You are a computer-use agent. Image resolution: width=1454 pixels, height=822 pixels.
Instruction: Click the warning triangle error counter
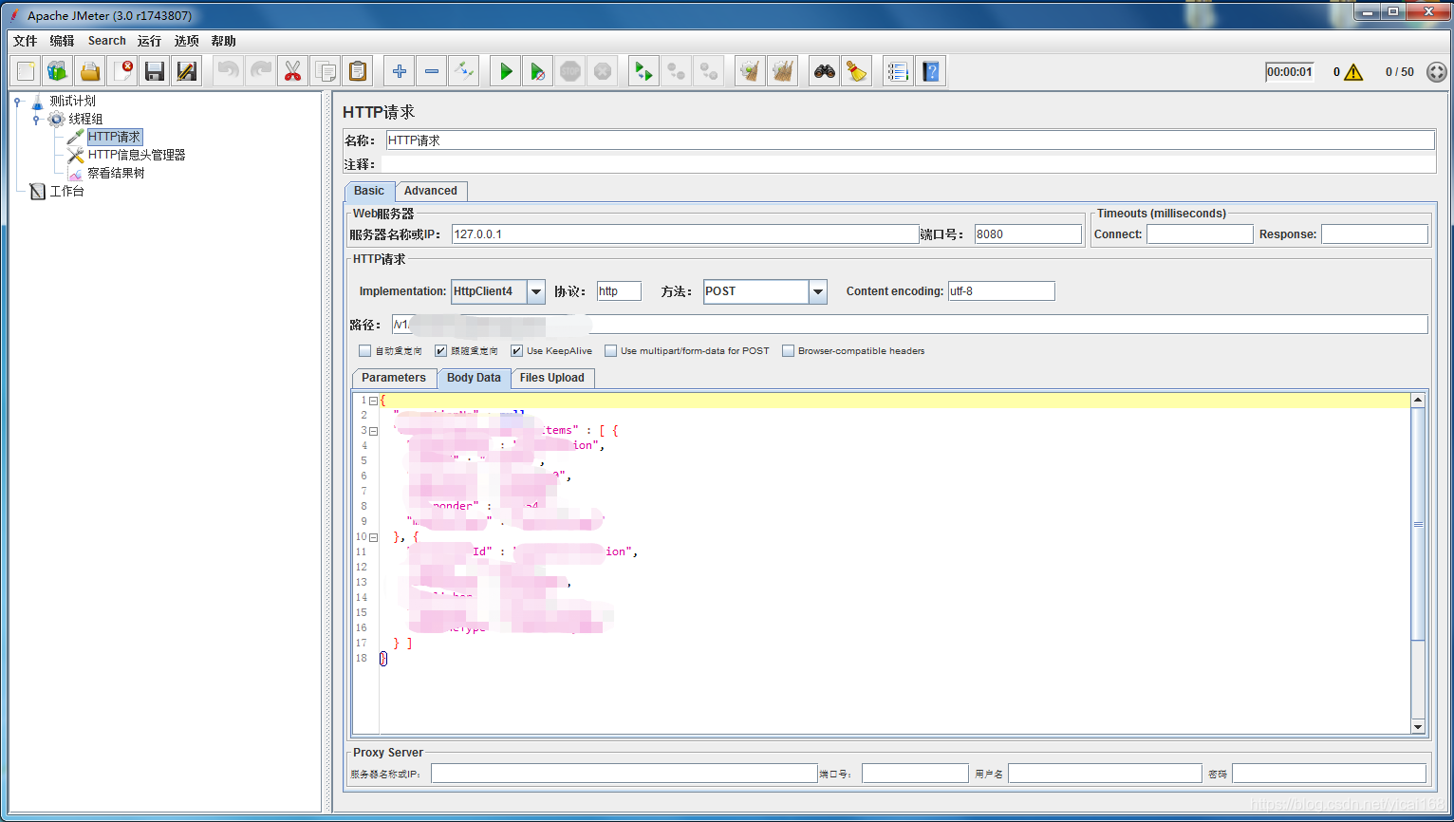click(1353, 72)
